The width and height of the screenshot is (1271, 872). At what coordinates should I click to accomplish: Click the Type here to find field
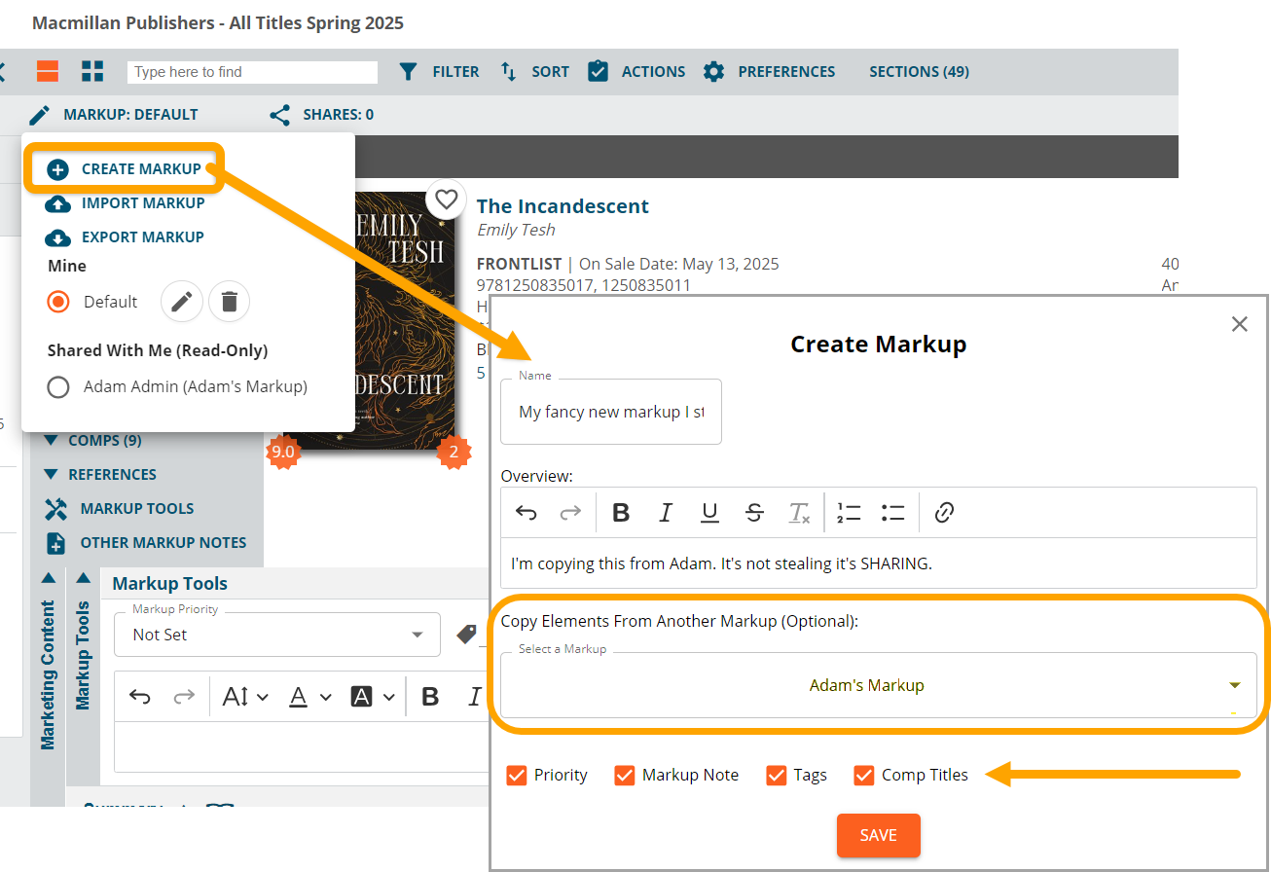[252, 72]
